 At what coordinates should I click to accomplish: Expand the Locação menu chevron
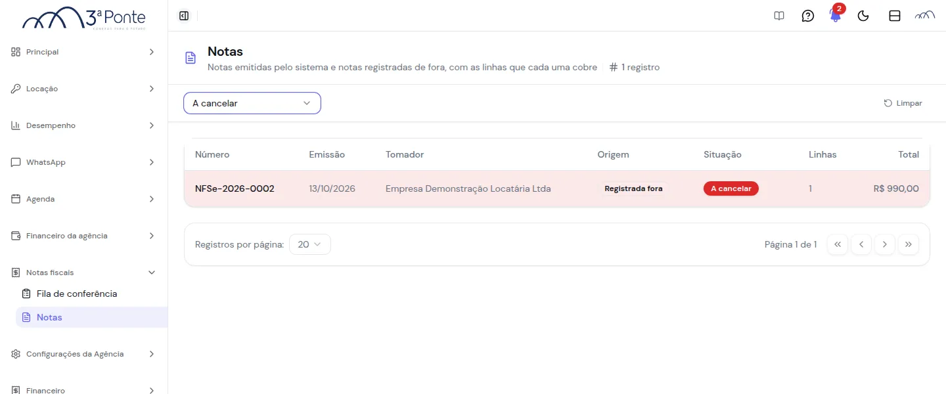tap(152, 89)
